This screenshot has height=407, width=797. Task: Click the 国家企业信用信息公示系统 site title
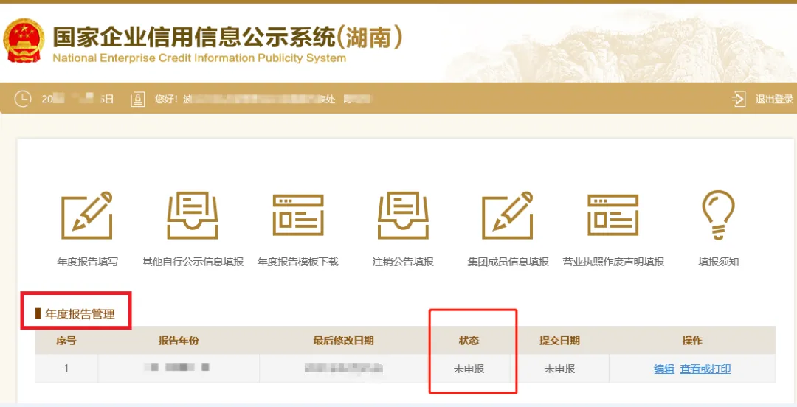[x=228, y=37]
